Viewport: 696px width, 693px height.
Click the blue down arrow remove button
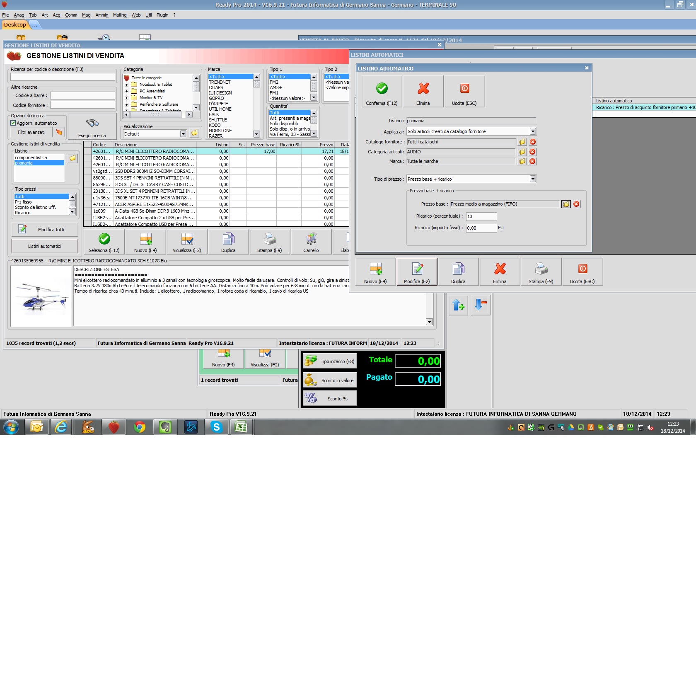tap(481, 305)
